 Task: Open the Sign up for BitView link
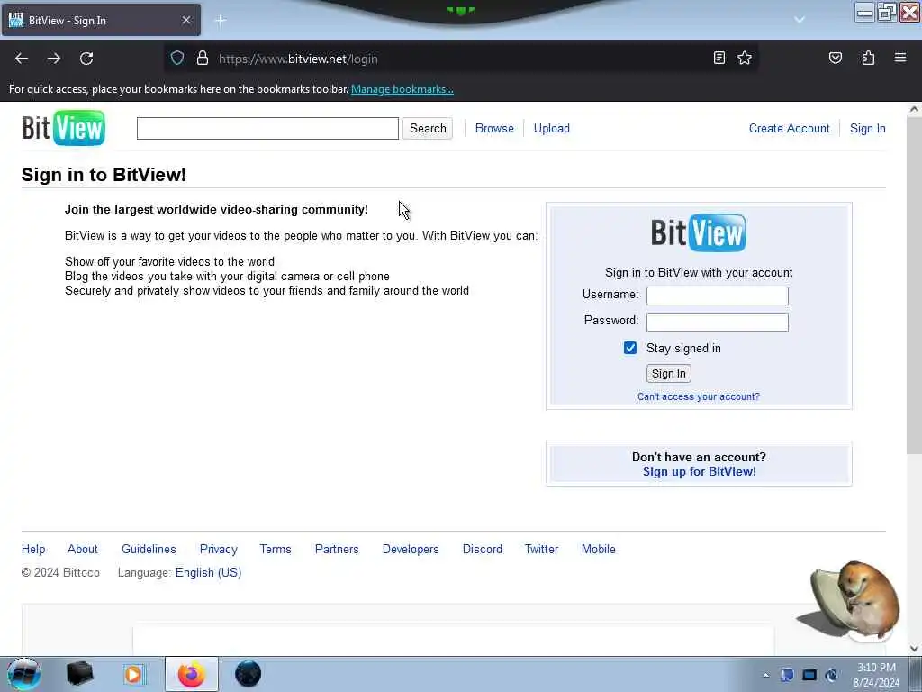tap(699, 471)
